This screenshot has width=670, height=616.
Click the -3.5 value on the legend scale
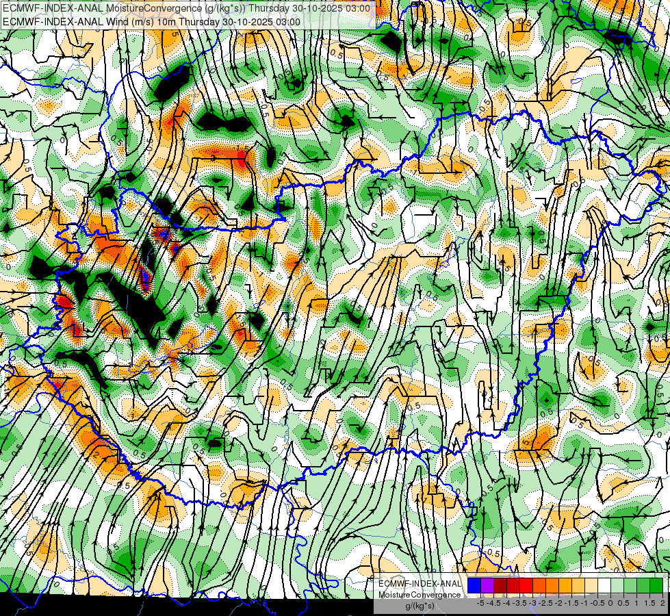click(519, 603)
